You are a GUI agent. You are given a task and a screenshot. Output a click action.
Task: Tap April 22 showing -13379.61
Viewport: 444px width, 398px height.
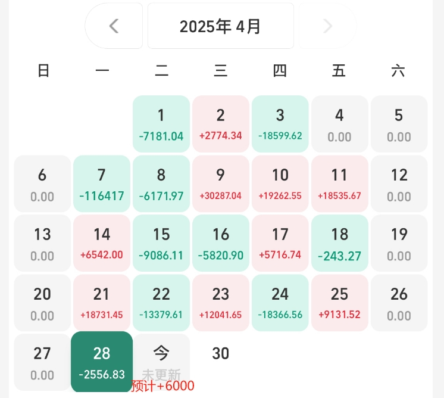pos(161,303)
